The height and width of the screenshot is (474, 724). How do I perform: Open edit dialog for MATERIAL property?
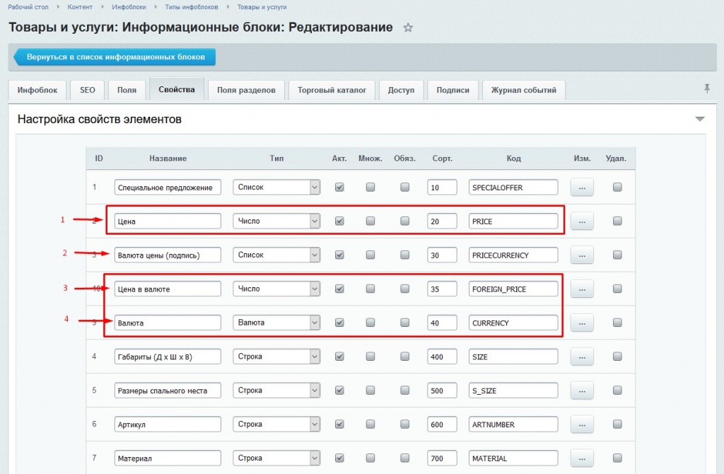click(x=582, y=458)
